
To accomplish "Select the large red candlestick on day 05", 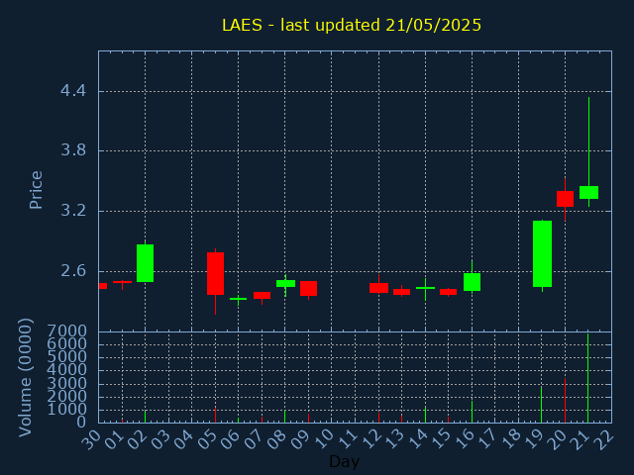I will 216,273.
